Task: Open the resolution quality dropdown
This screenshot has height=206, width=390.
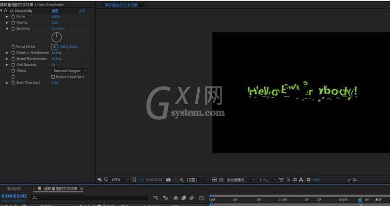Action: 198,180
